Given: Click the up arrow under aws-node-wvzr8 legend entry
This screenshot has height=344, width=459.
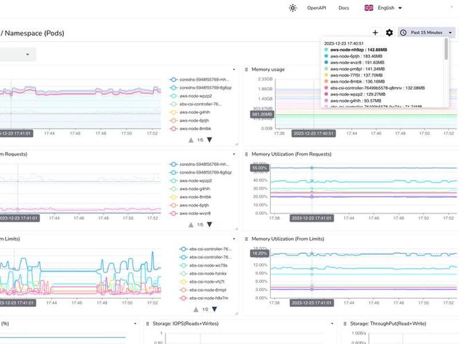Looking at the screenshot, I should pos(191,225).
